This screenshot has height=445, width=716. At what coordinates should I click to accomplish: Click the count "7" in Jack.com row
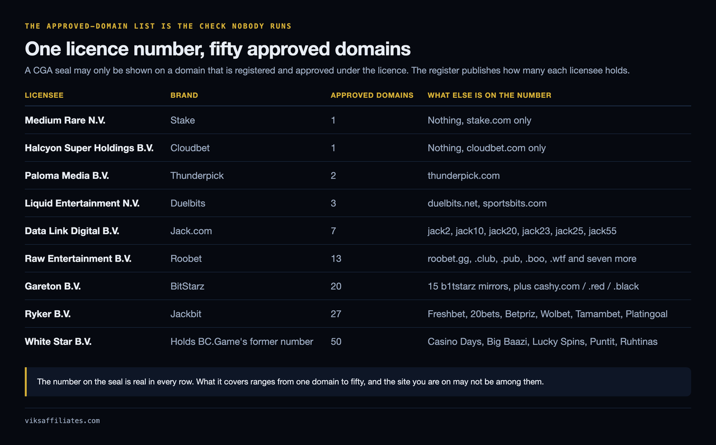click(x=333, y=231)
